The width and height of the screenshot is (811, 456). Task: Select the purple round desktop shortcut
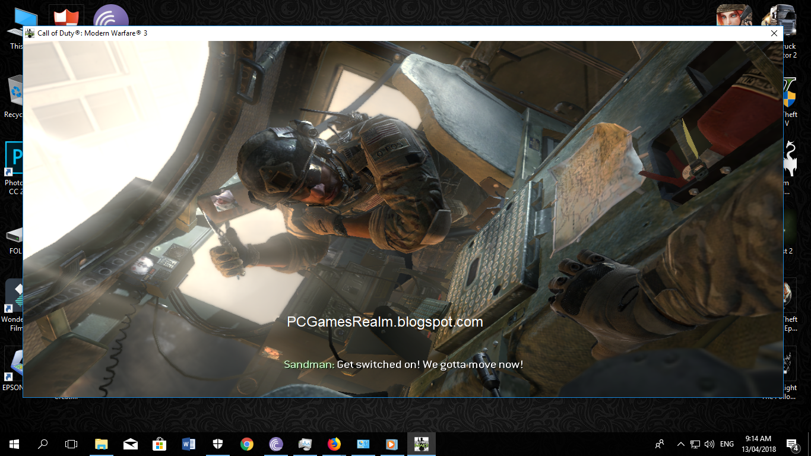coord(111,17)
